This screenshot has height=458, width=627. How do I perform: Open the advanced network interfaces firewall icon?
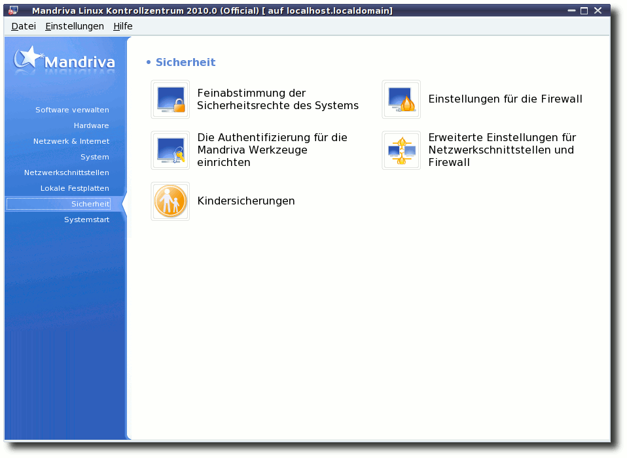pos(401,150)
